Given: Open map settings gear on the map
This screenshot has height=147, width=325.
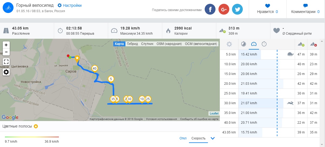Looking at the screenshot, I should point(6,72).
